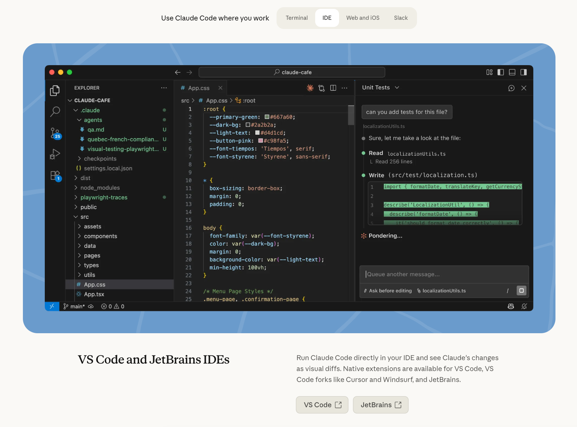Viewport: 577px width, 427px height.
Task: Click the #667a60 primary-green color swatch
Action: click(x=267, y=117)
